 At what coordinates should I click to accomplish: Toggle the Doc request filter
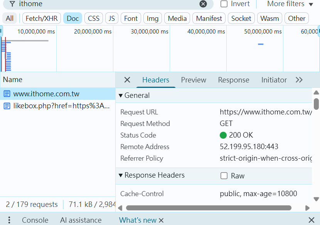click(72, 18)
